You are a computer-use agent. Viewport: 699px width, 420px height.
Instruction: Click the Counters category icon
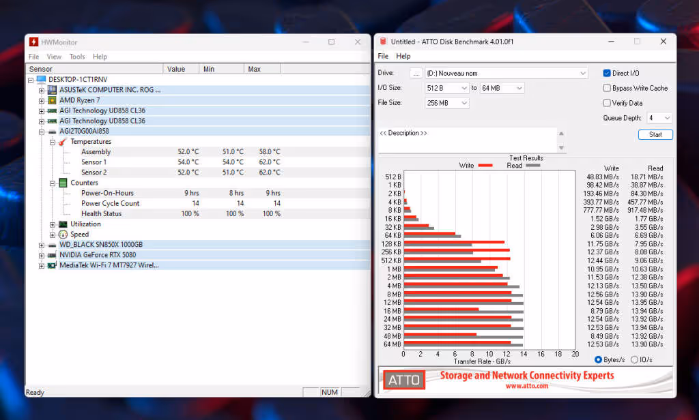pos(63,183)
